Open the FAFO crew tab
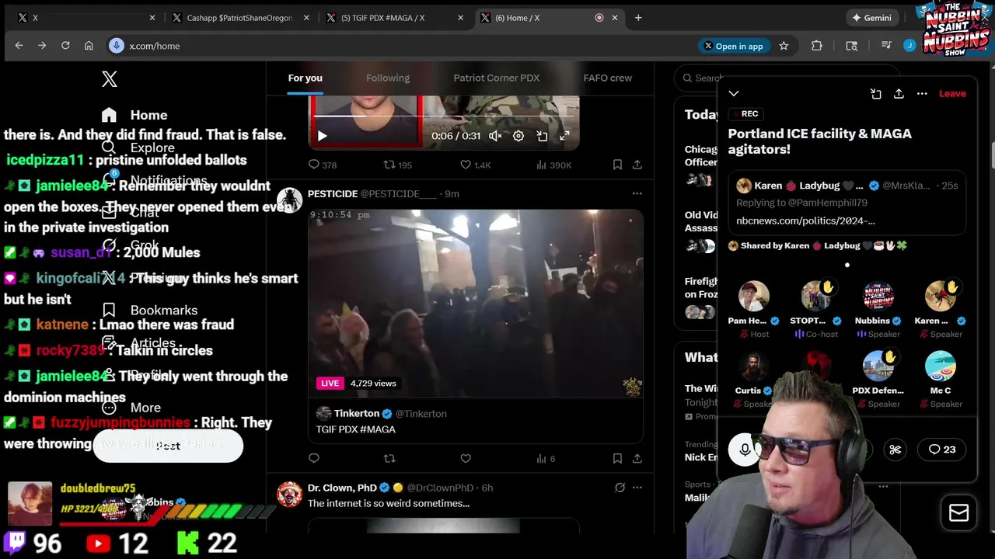Image resolution: width=995 pixels, height=559 pixels. (608, 78)
